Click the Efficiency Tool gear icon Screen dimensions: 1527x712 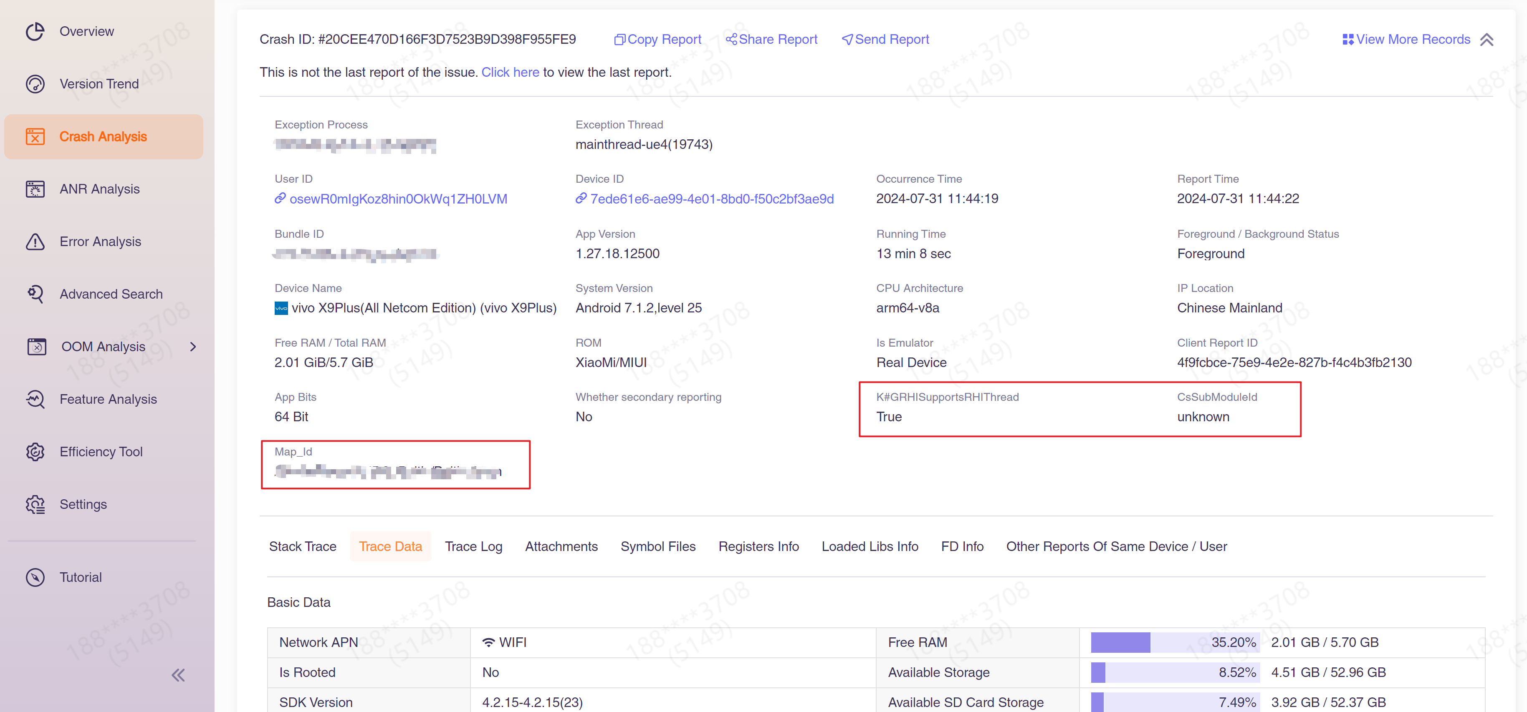point(35,452)
